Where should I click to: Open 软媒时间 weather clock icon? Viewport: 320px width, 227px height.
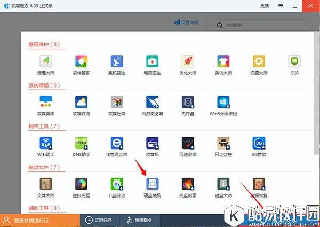pos(81,102)
